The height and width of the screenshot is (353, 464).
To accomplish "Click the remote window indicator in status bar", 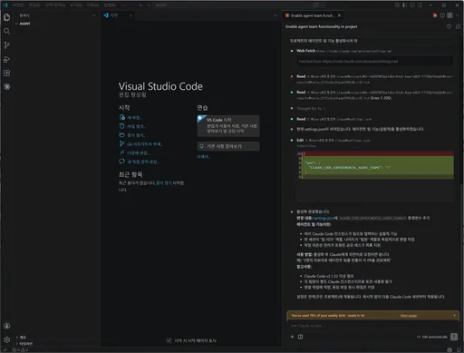I will 5,349.
